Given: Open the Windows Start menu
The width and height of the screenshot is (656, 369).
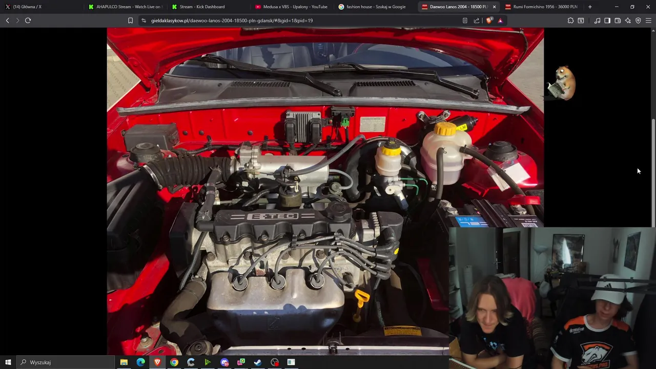Looking at the screenshot, I should click(8, 362).
